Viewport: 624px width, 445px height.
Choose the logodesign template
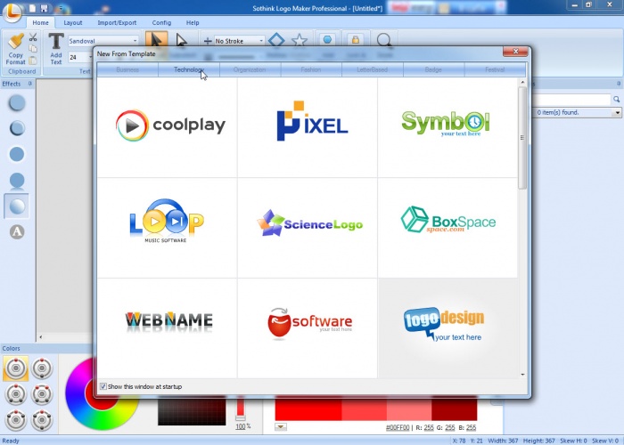pyautogui.click(x=447, y=328)
